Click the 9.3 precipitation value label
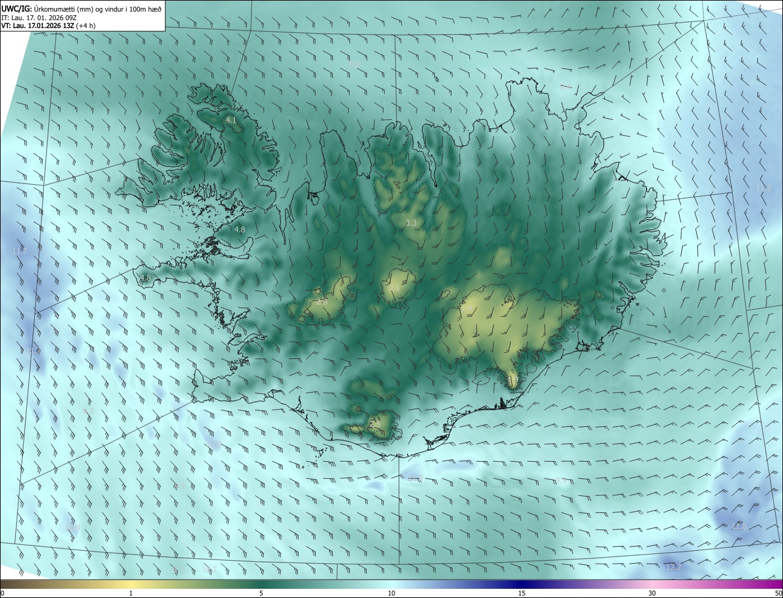 coord(89,411)
